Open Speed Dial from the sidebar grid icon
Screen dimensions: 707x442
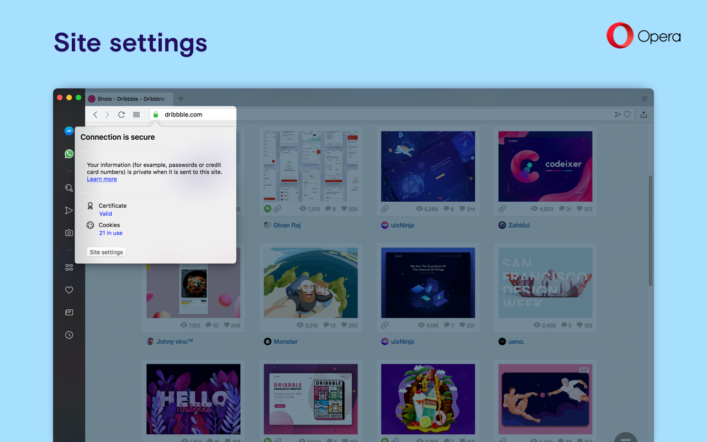pos(69,267)
